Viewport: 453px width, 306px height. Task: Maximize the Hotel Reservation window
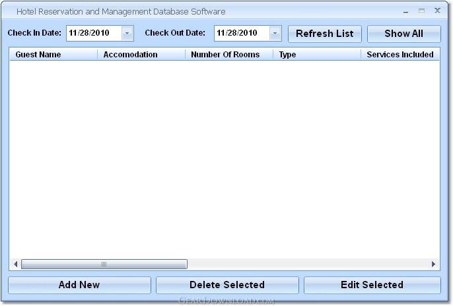click(x=421, y=11)
